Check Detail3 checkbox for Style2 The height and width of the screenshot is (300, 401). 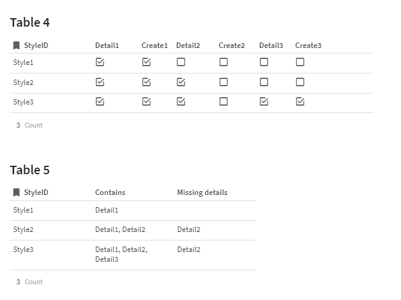pos(264,82)
